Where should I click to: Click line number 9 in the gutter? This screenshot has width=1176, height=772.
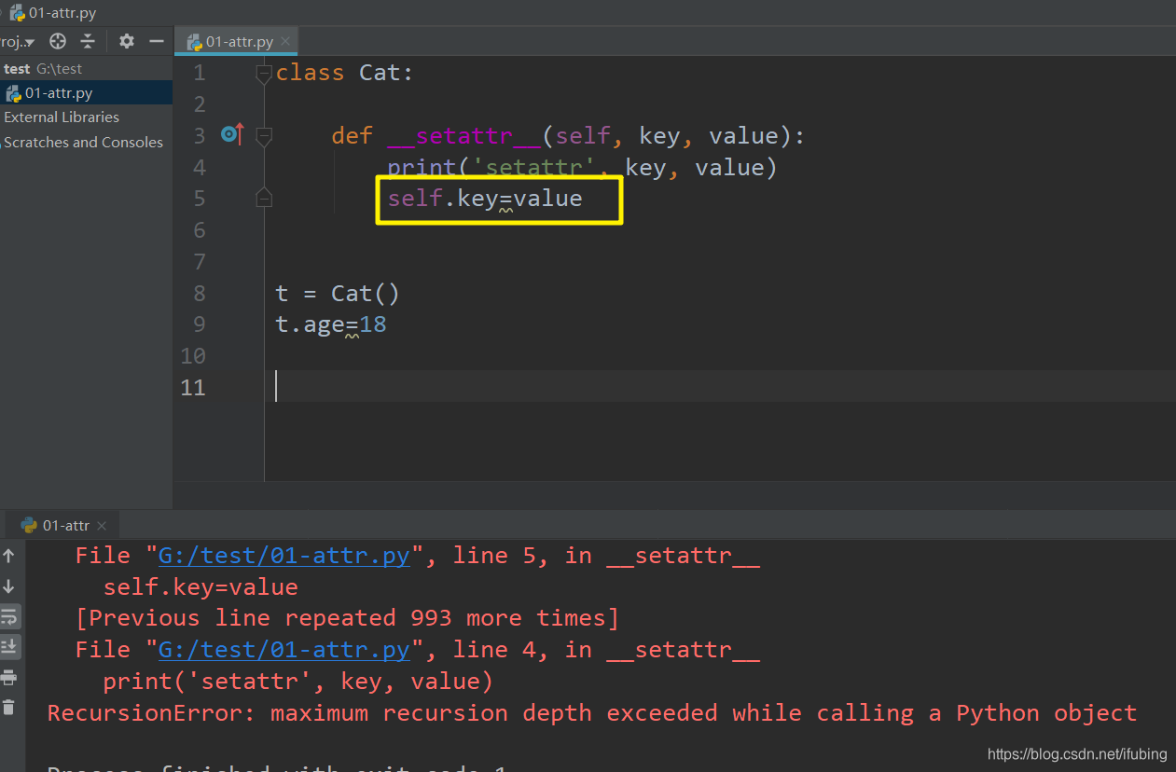pos(199,324)
